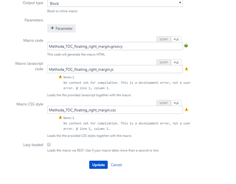Viewport: 236px width, 184px height.
Task: Open the Output type Block dropdown
Action: click(115, 3)
